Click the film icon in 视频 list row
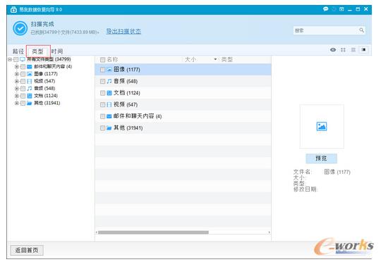The height and width of the screenshot is (262, 381). 109,104
